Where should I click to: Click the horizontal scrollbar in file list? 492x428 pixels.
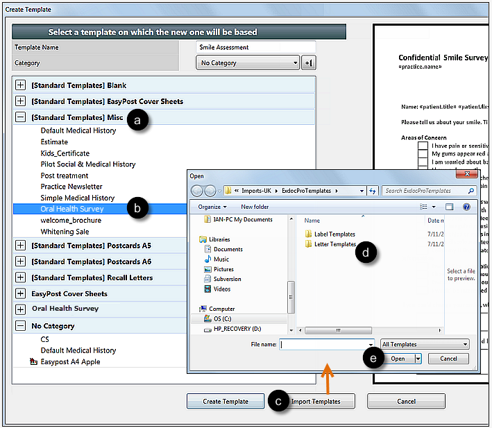click(x=338, y=330)
